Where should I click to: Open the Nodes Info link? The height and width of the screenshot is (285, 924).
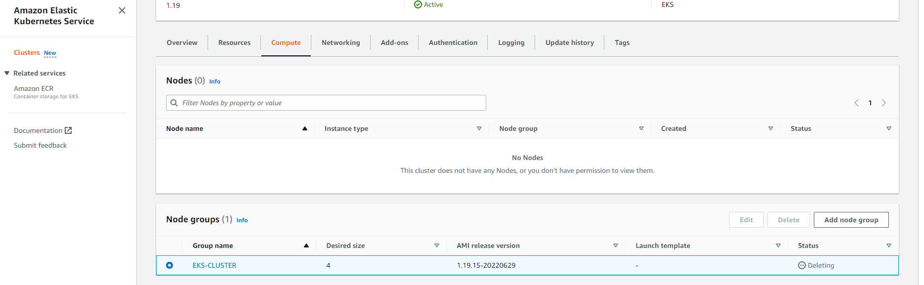pyautogui.click(x=215, y=81)
